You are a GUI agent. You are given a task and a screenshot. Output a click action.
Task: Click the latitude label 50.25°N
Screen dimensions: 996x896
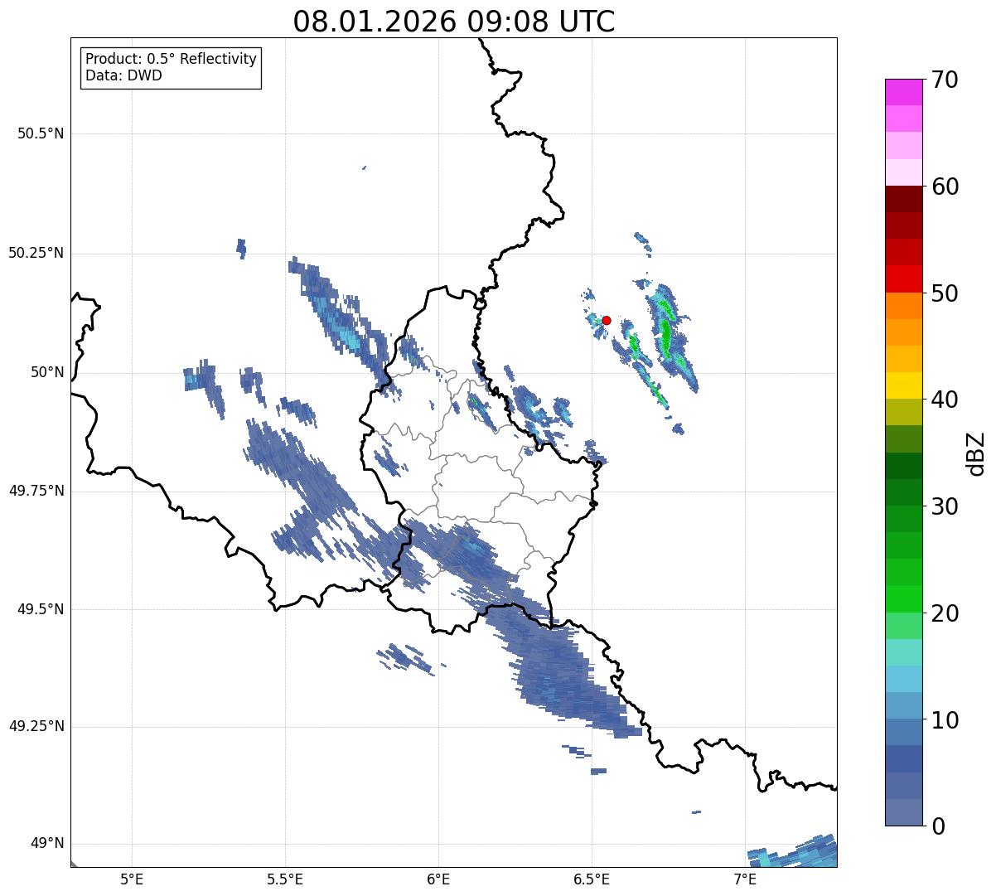click(36, 253)
